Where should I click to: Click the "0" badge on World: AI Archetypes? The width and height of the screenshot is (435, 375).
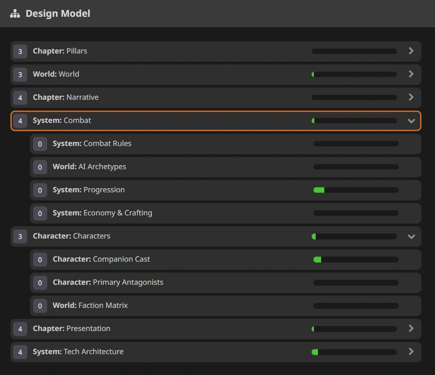click(x=40, y=167)
